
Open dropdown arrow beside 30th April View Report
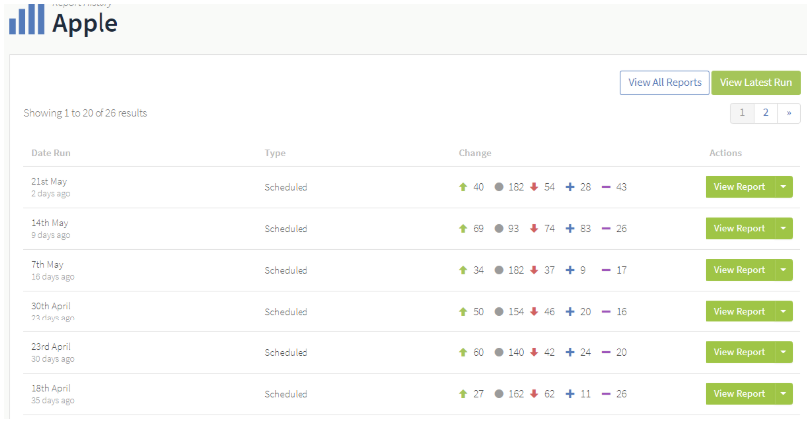[x=783, y=312]
